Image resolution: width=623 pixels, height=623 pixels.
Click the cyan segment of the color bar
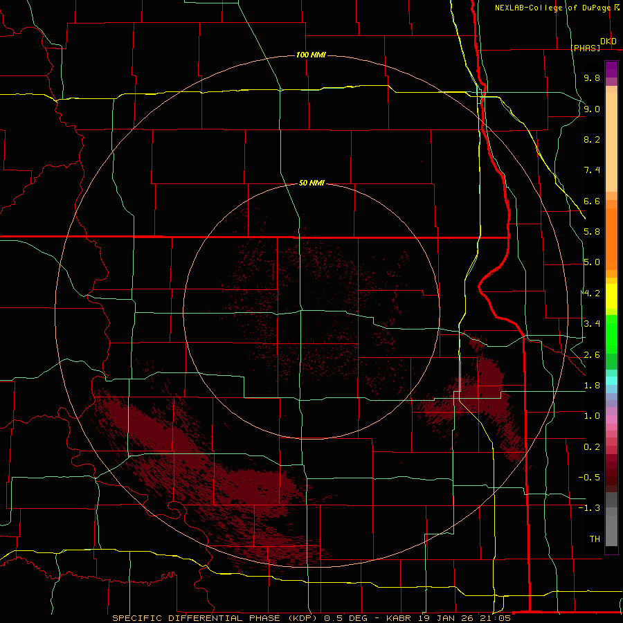click(611, 381)
